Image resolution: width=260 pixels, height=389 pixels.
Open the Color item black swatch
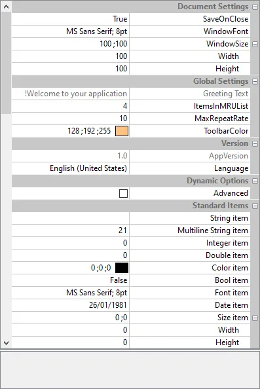click(122, 268)
